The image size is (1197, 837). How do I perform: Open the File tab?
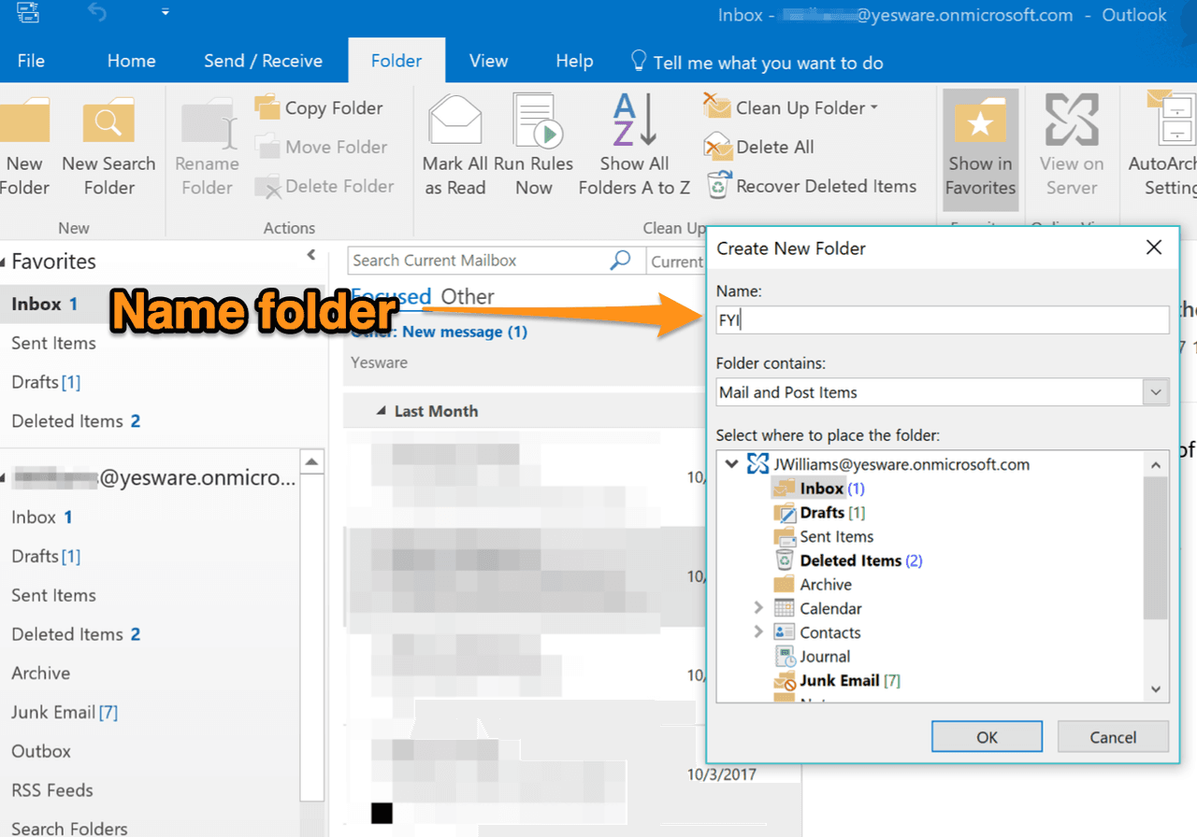click(x=31, y=61)
